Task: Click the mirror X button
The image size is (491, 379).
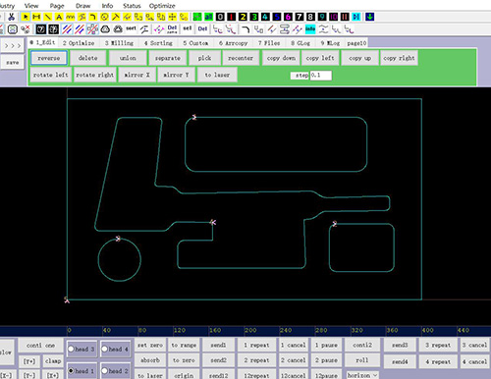Action: (x=136, y=75)
